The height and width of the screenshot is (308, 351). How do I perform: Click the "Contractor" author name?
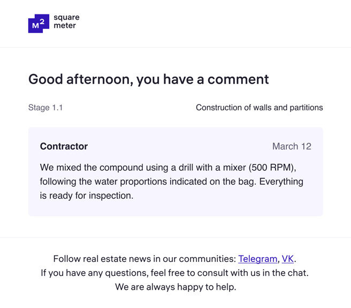[64, 146]
